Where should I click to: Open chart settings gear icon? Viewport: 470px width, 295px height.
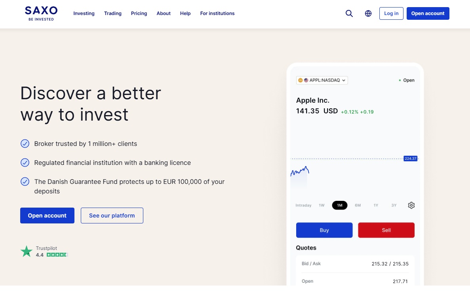pos(411,205)
